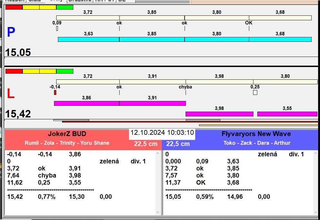Click "chyba" in the JokerZ results list
Screen dimensions: 320x220
[47, 176]
